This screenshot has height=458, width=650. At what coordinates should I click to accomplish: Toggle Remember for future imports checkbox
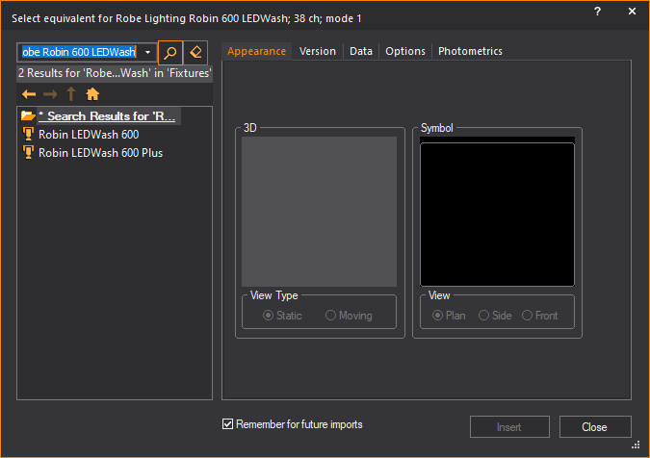(227, 424)
